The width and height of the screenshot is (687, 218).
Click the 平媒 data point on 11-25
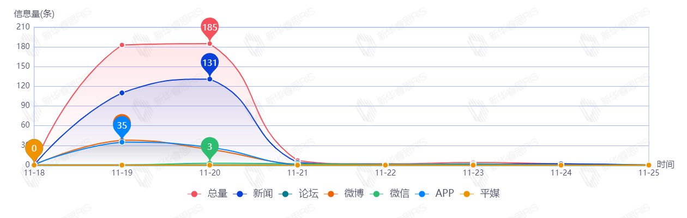(649, 165)
